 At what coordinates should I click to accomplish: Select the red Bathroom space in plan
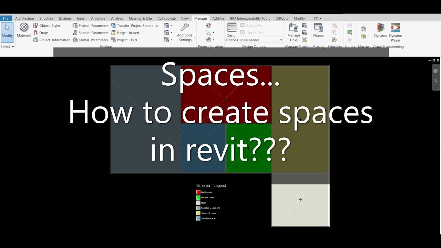[x=226, y=95]
